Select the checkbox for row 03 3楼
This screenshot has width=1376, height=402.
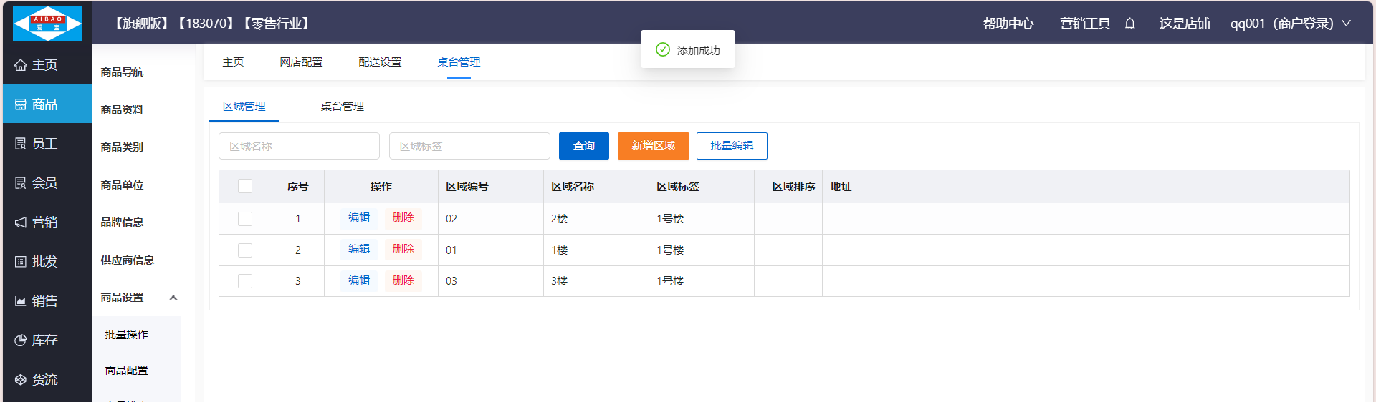point(245,281)
